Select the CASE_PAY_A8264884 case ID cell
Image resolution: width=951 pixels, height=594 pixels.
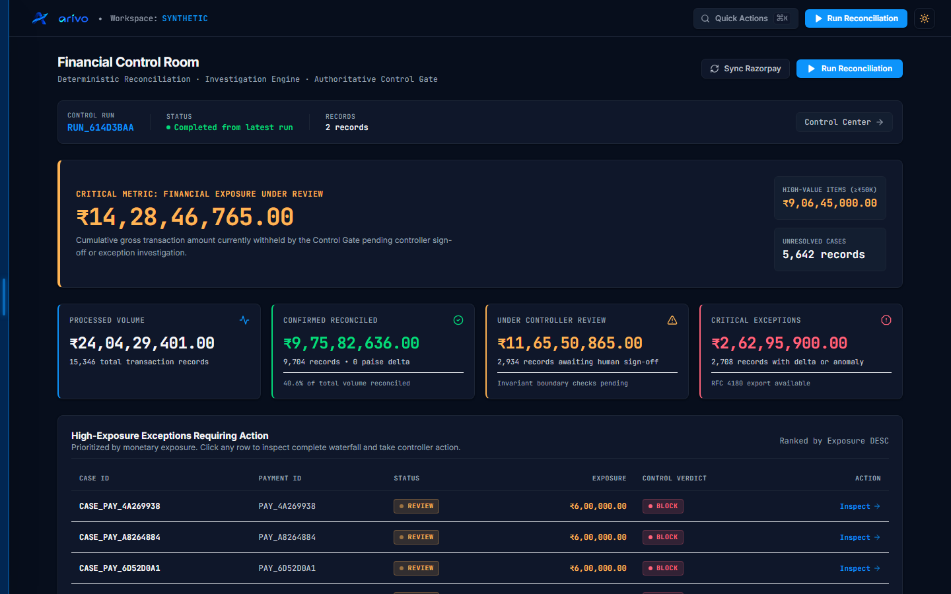[120, 537]
